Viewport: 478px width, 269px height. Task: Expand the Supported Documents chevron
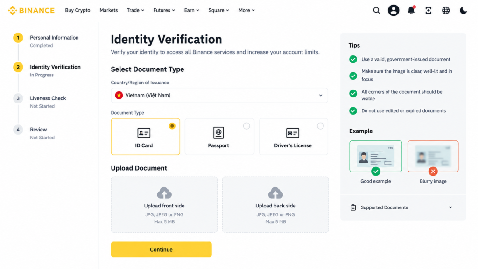[450, 207]
